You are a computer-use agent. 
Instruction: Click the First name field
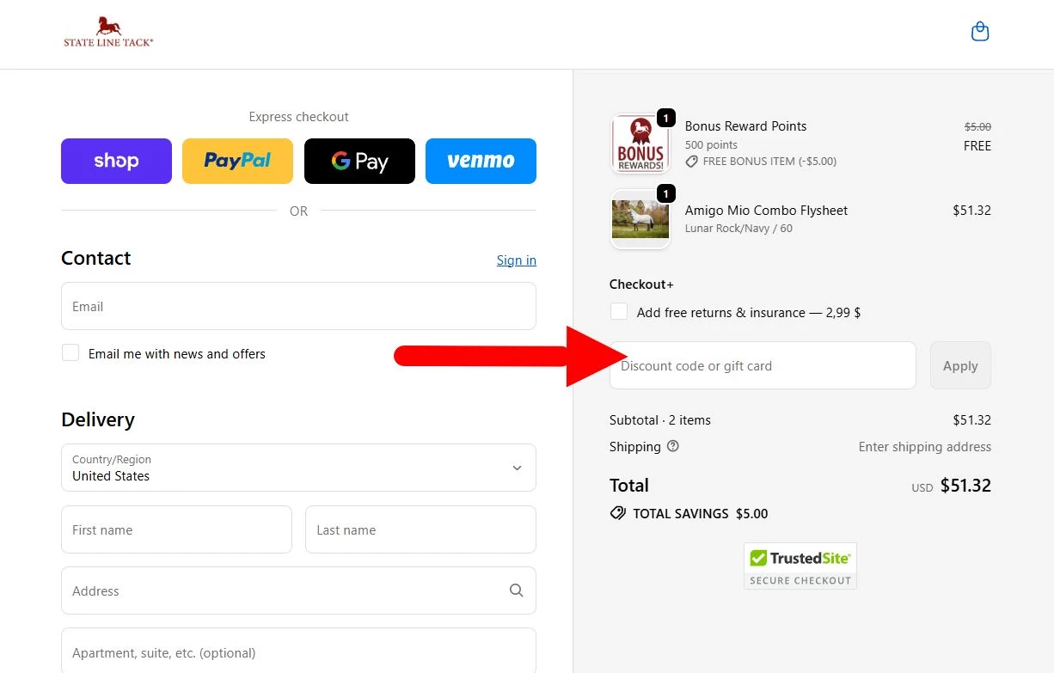point(176,529)
